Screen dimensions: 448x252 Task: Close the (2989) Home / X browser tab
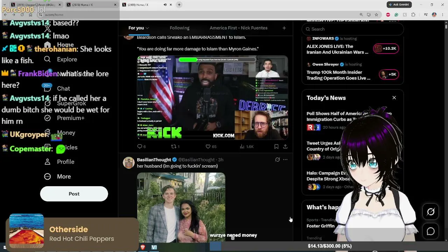(x=171, y=5)
